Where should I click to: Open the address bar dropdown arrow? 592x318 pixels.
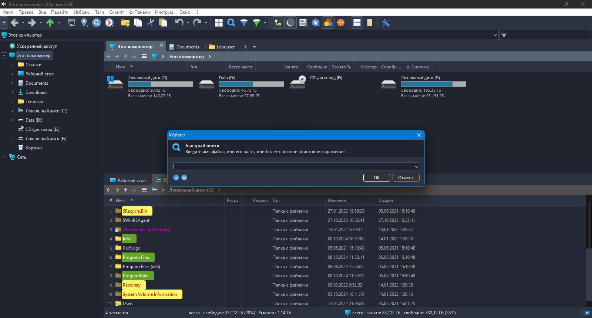(x=495, y=35)
